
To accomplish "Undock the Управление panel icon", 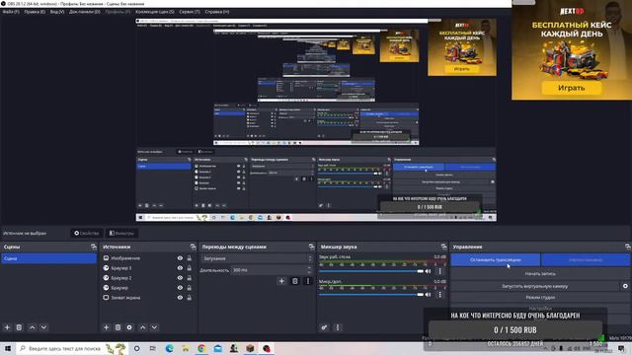I will tap(628, 247).
